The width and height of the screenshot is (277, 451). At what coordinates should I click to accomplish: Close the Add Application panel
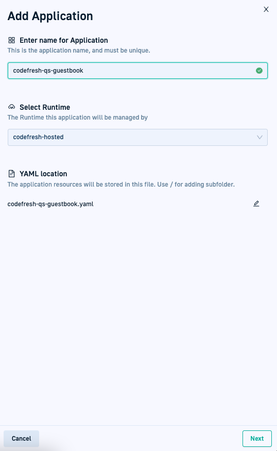click(266, 9)
